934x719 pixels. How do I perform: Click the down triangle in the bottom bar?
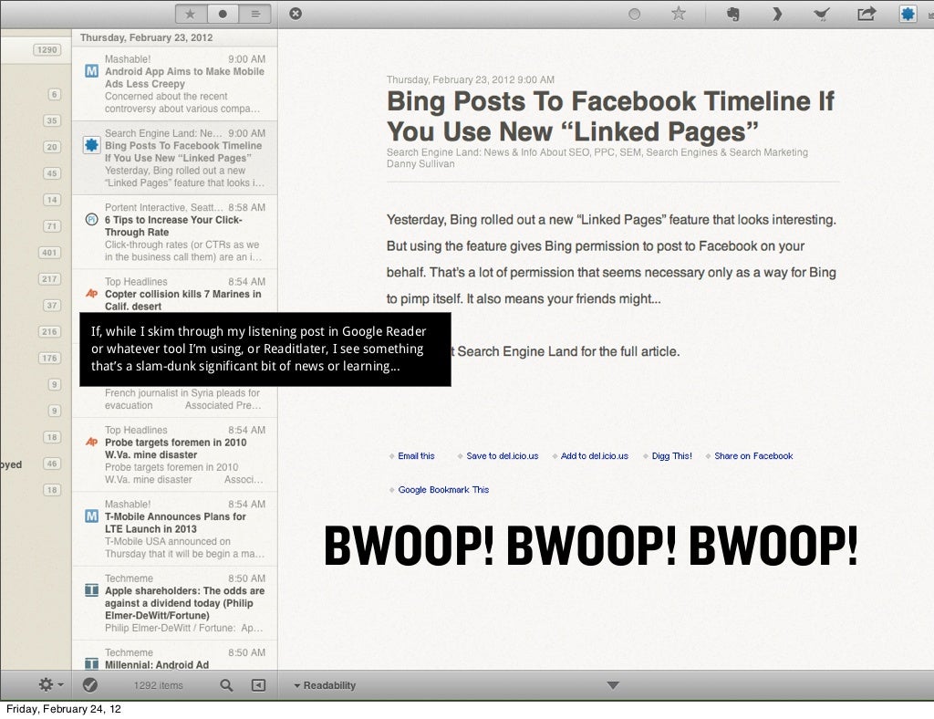pos(613,685)
